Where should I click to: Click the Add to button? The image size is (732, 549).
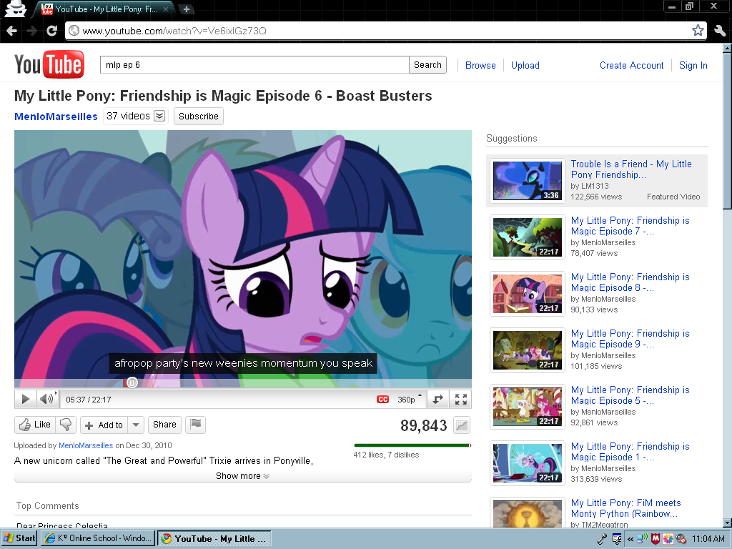[104, 425]
